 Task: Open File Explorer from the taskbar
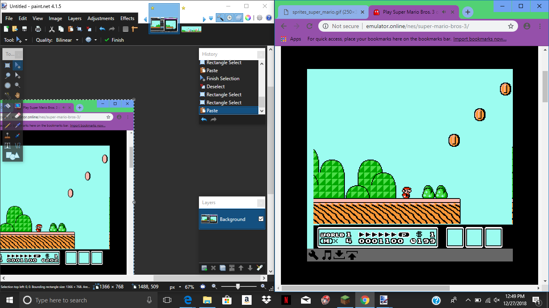[x=207, y=300]
